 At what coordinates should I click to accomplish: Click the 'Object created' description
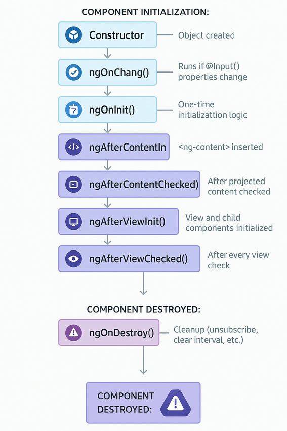coord(207,35)
